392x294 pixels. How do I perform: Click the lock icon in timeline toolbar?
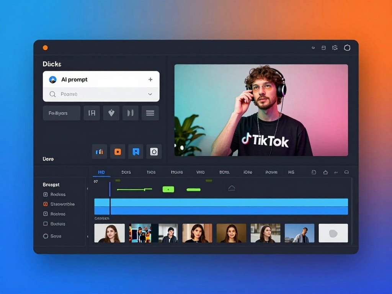[x=325, y=172]
